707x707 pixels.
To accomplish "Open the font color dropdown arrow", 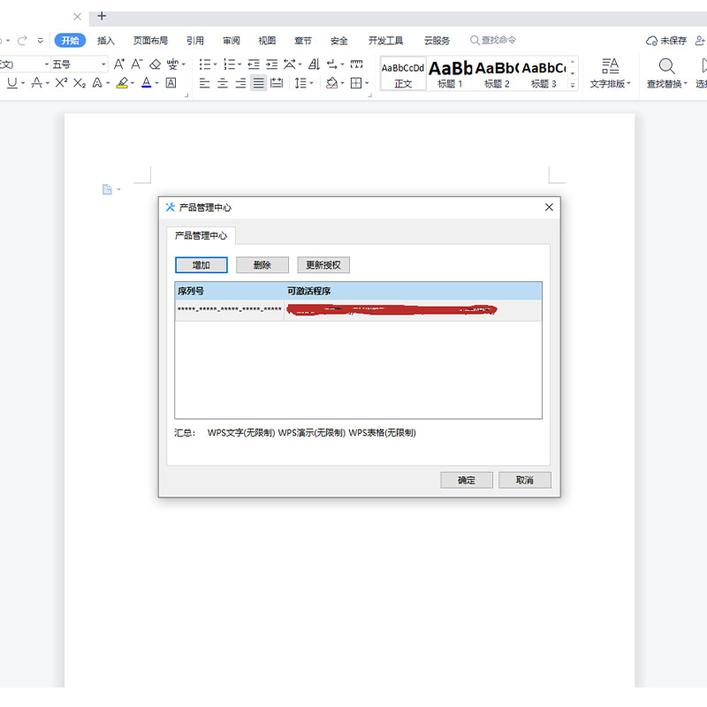I will pos(157,83).
